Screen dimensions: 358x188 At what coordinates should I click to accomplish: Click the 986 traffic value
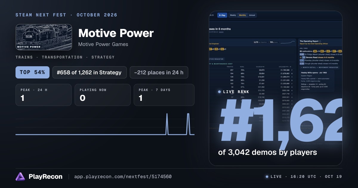(x=232, y=80)
